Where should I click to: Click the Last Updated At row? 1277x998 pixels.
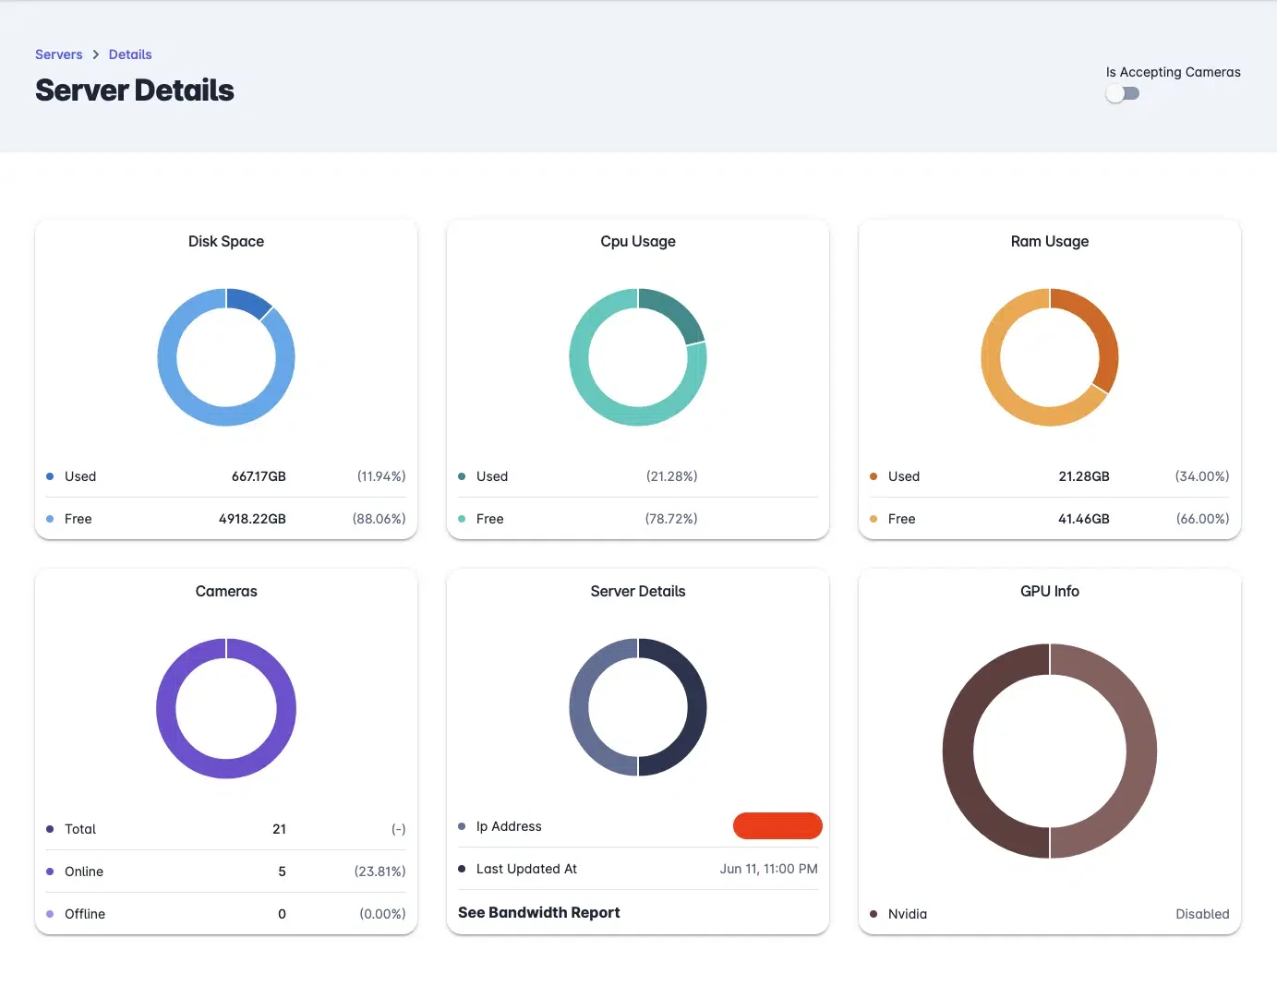pos(638,869)
